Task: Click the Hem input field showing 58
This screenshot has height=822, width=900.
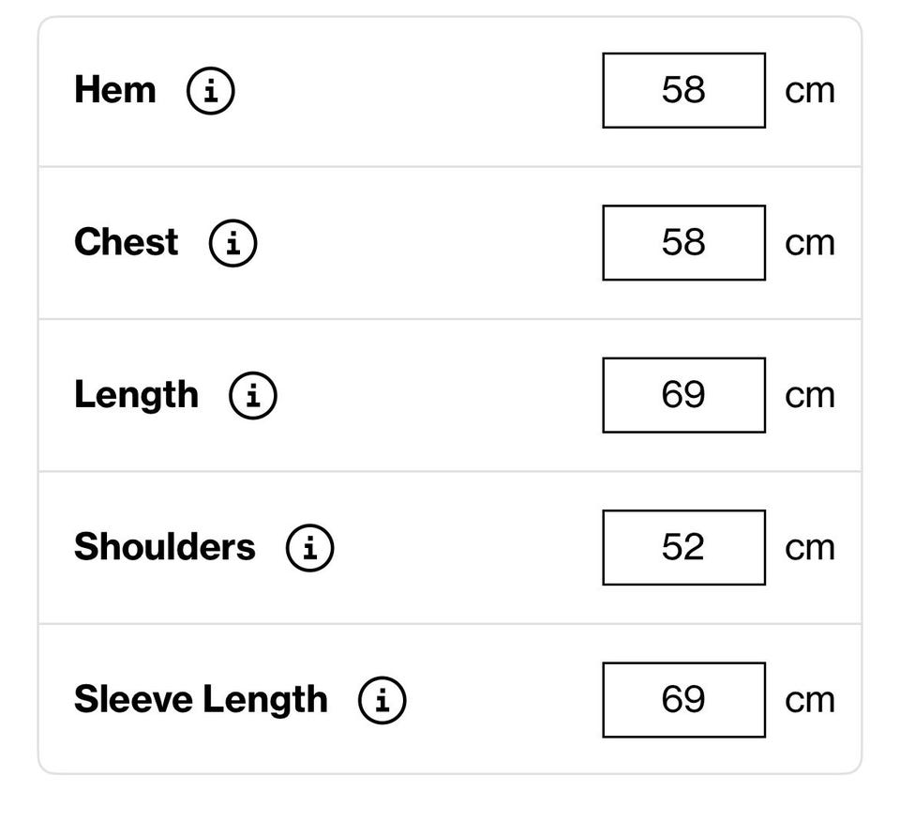Action: coord(683,91)
